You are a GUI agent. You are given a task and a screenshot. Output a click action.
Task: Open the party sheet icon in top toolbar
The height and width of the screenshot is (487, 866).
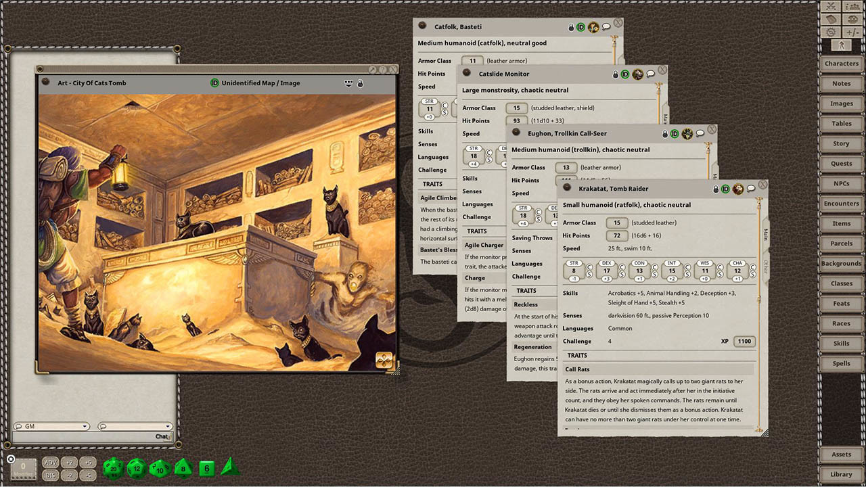pyautogui.click(x=852, y=7)
